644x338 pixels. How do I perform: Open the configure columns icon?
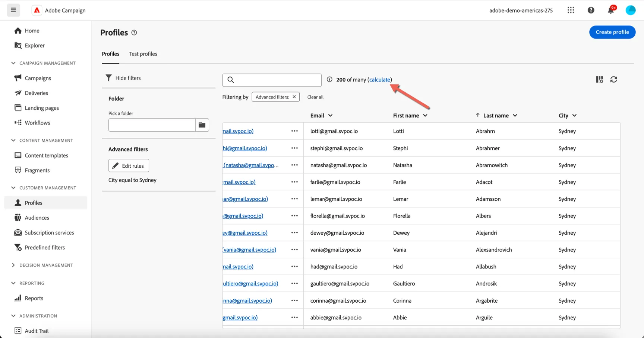point(599,80)
